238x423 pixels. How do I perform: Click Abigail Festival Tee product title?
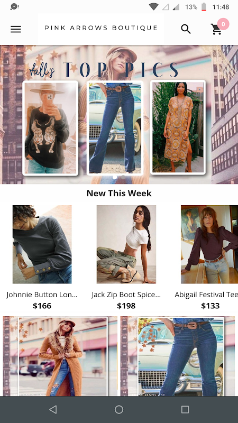[206, 295]
